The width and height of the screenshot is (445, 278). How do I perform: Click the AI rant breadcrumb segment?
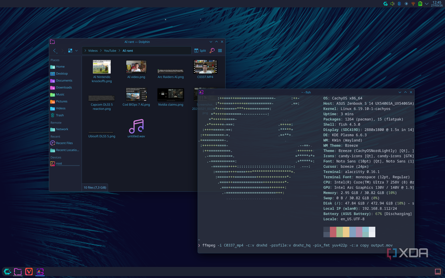click(x=128, y=50)
